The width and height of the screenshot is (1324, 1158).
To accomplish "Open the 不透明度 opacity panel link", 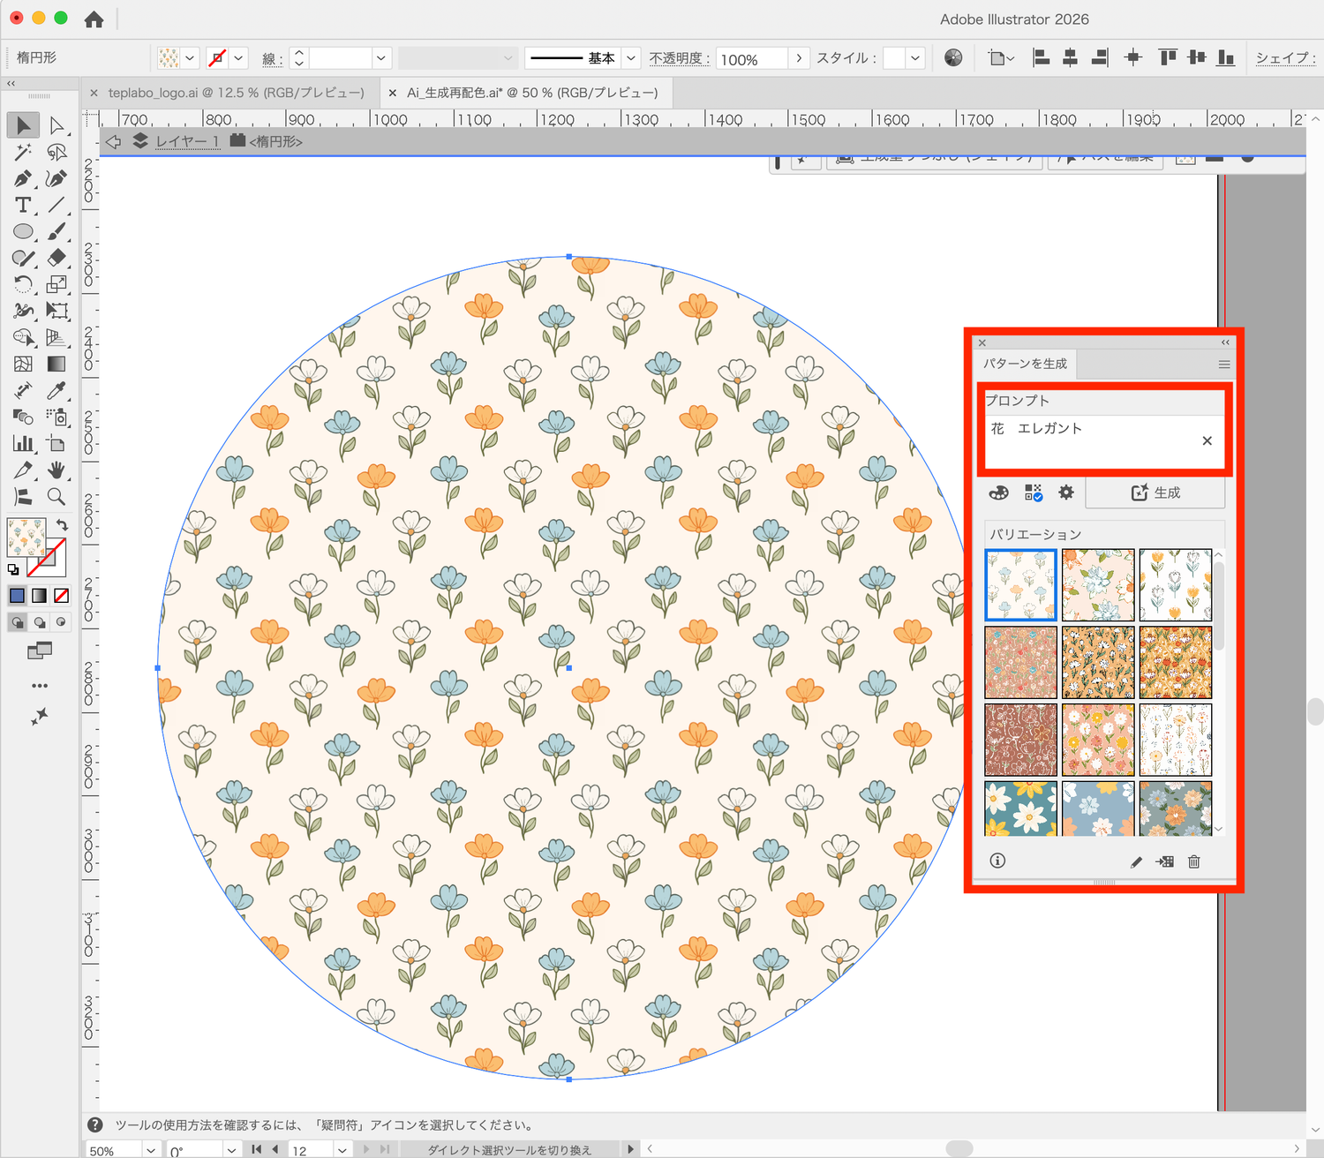I will [x=680, y=58].
